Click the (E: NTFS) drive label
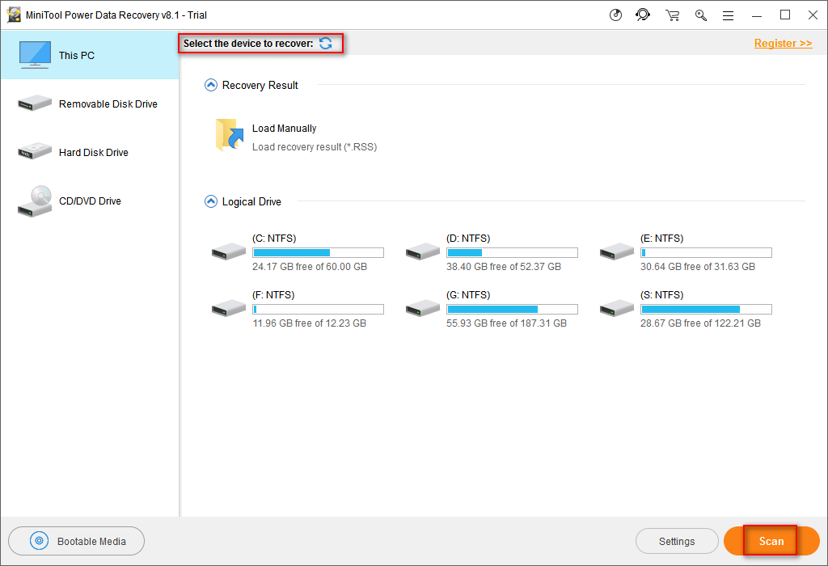 point(661,238)
